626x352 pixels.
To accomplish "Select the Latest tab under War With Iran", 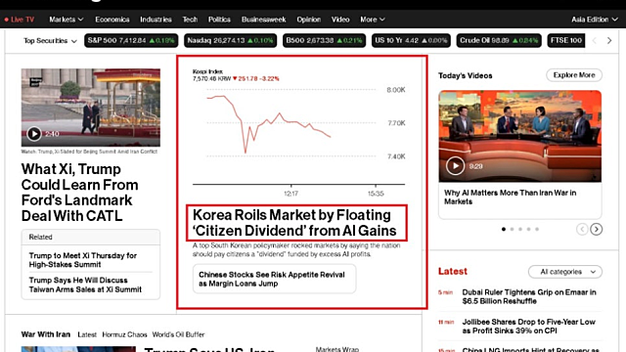I will pyautogui.click(x=87, y=334).
